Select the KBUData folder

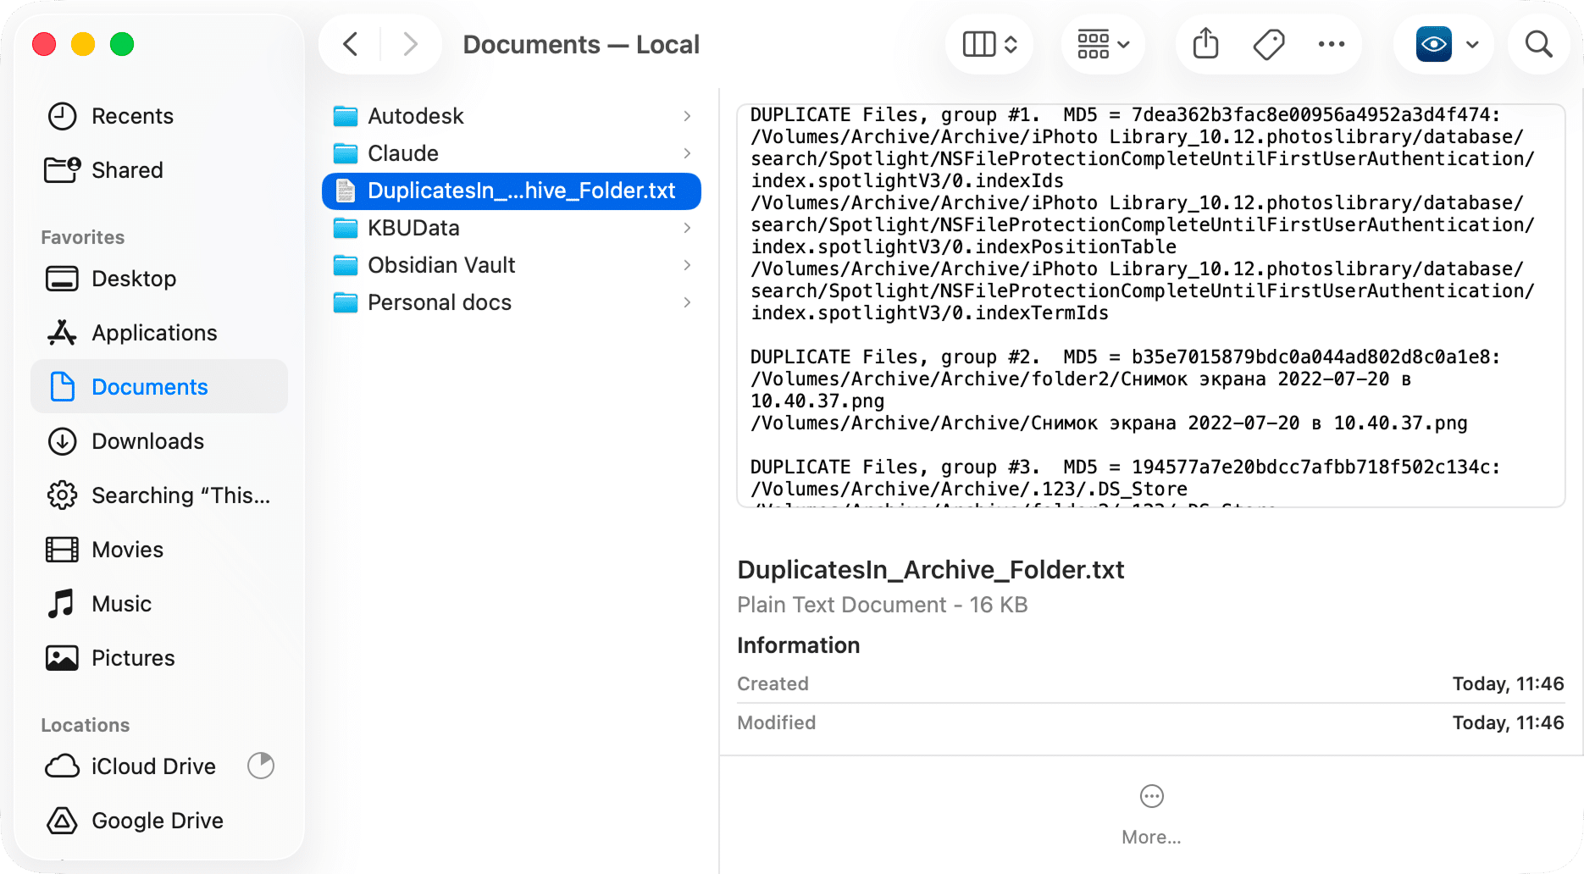click(511, 228)
